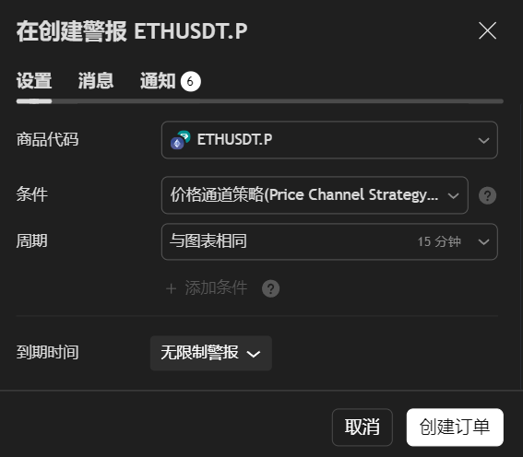Click the plus icon before 添加条件
Viewport: 523px width, 457px height.
(x=172, y=288)
